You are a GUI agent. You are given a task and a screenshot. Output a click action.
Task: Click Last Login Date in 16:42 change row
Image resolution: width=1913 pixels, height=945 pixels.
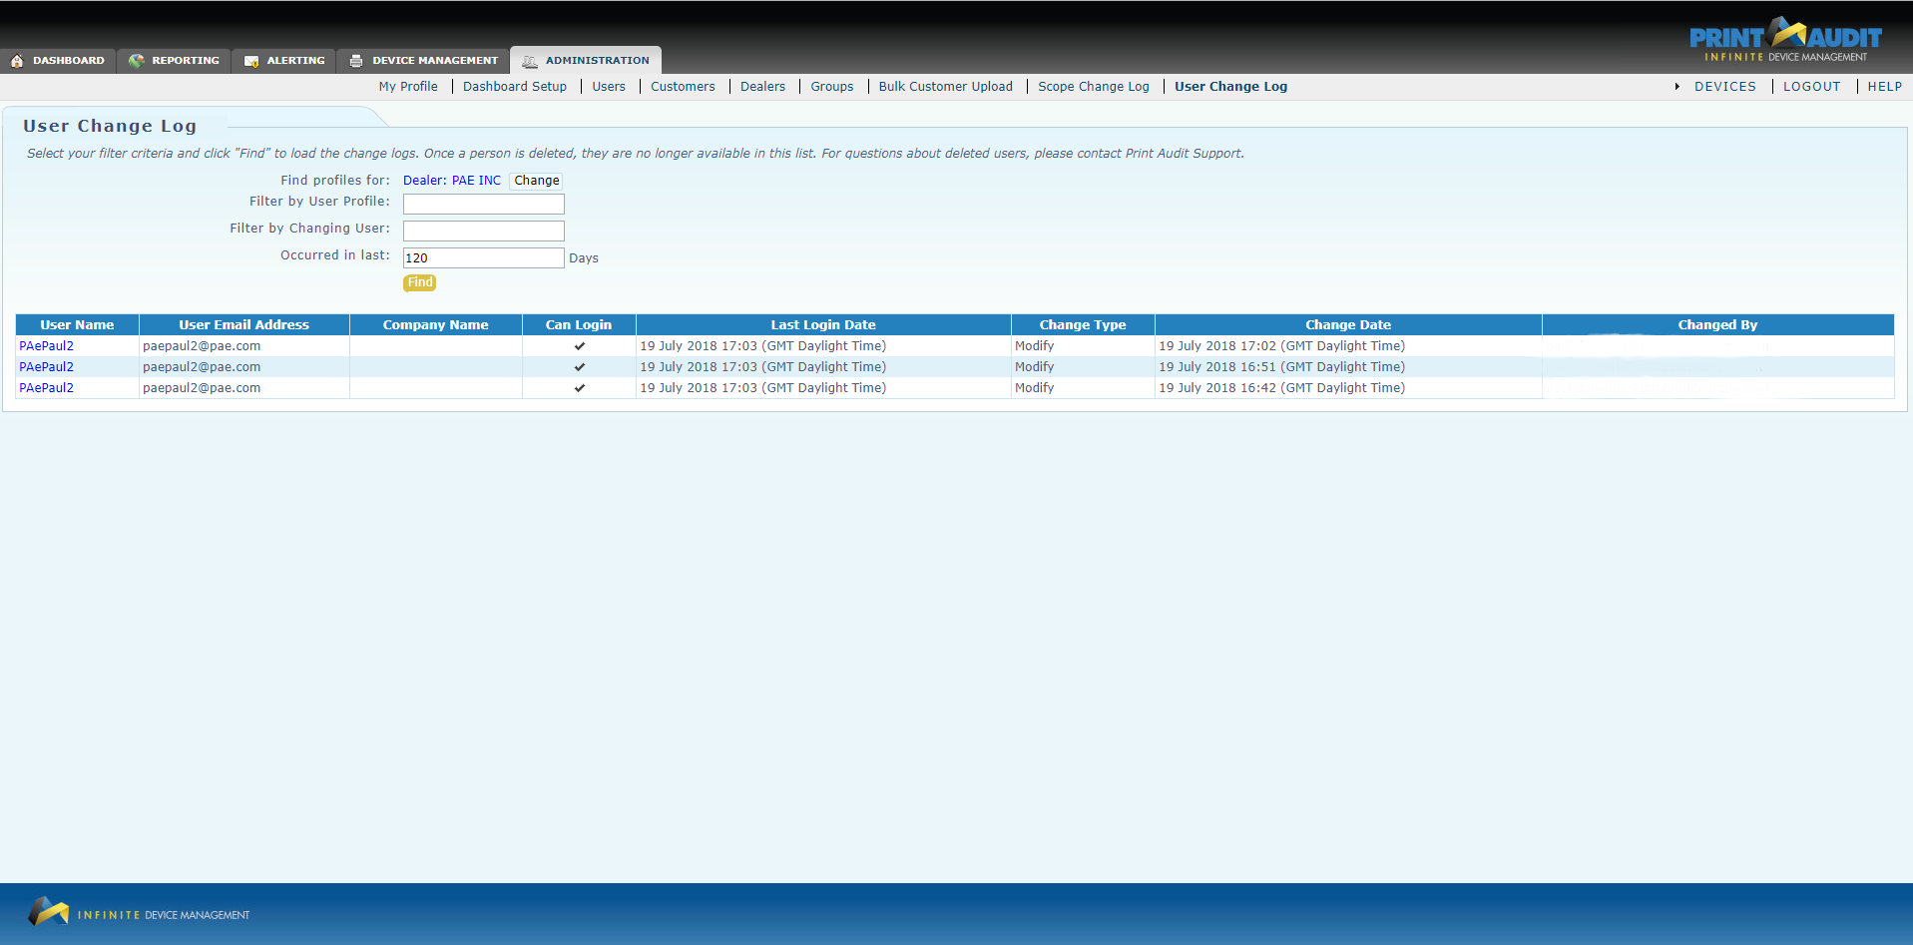(x=762, y=388)
